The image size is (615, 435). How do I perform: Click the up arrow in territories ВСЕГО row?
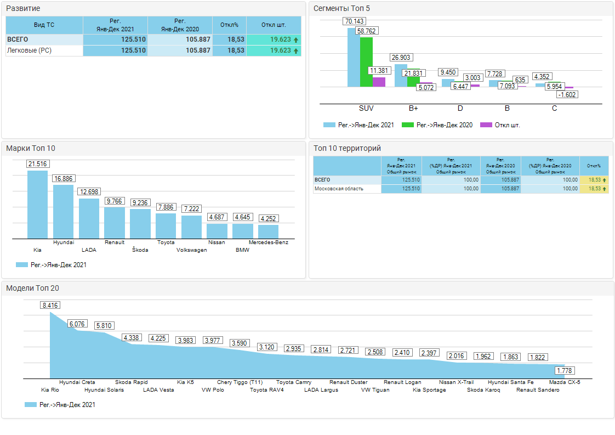click(604, 180)
